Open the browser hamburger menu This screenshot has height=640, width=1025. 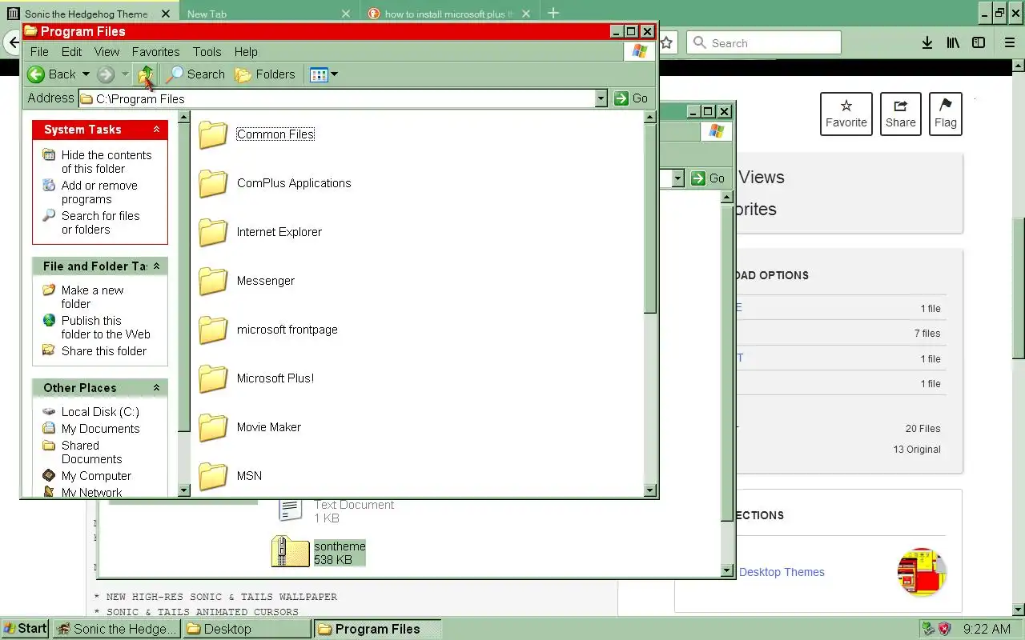1010,43
